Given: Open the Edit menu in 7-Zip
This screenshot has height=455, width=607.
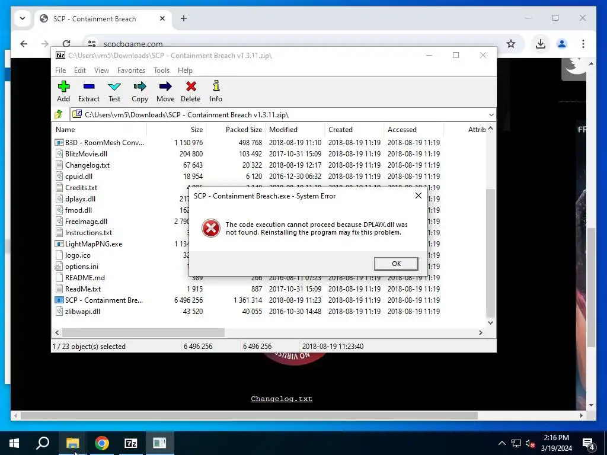Looking at the screenshot, I should click(80, 71).
